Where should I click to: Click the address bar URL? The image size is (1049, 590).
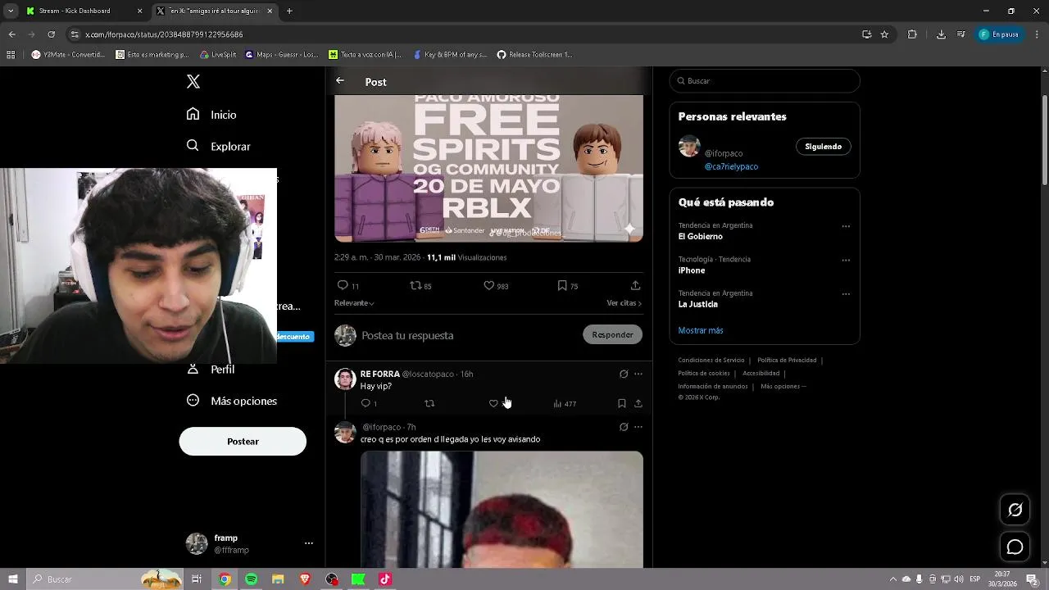[164, 34]
